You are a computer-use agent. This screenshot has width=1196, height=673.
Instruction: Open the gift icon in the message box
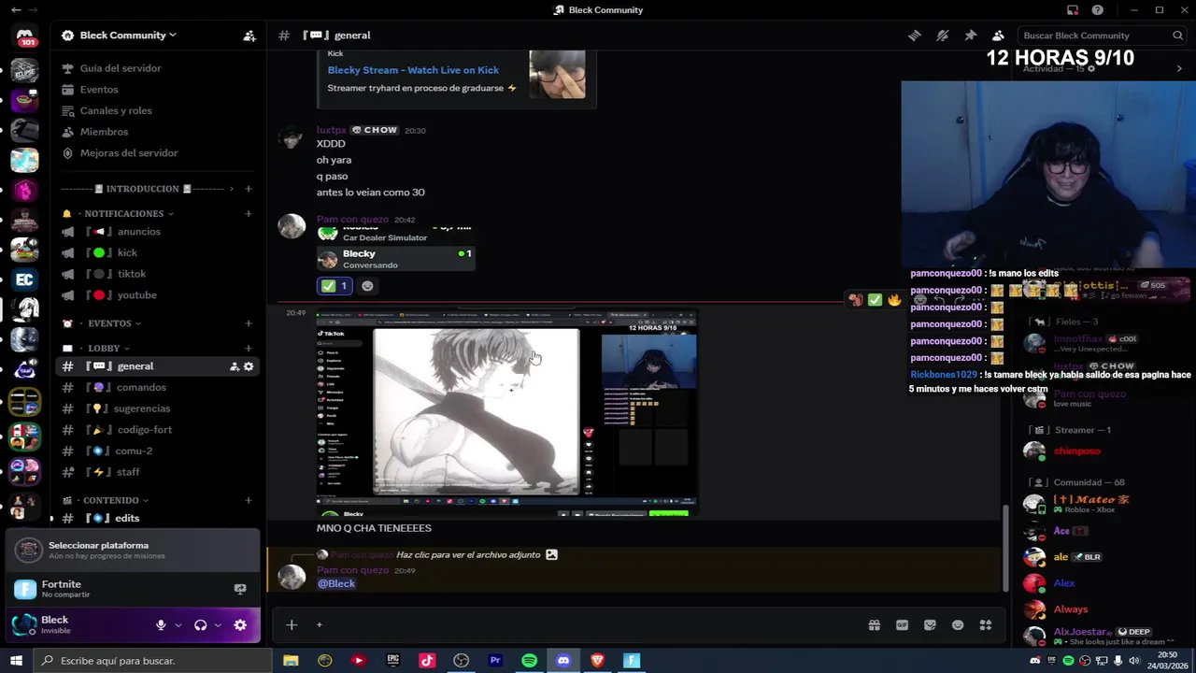click(874, 625)
